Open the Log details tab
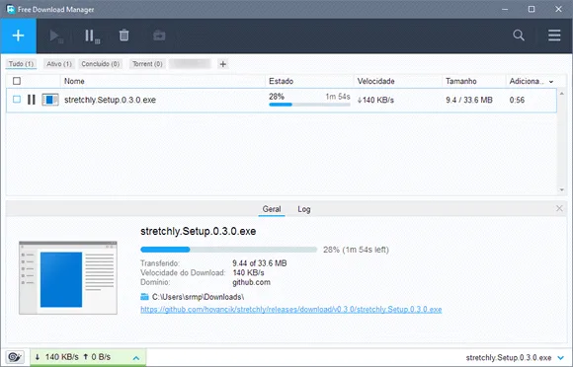The image size is (573, 367). point(303,209)
